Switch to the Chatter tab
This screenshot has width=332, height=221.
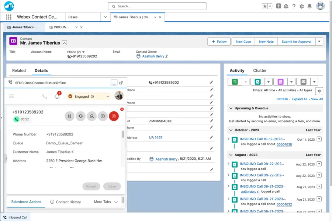[260, 71]
